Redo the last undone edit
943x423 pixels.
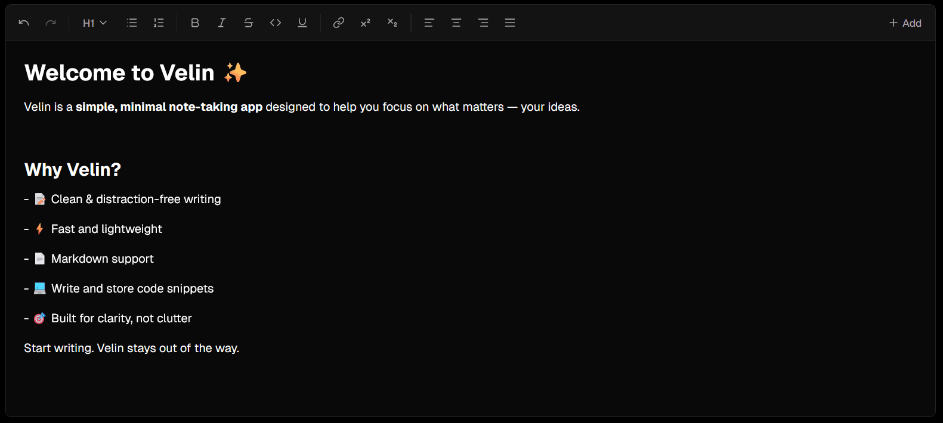(x=51, y=23)
